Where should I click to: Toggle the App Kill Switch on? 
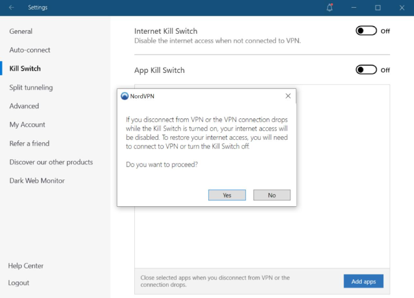point(366,70)
